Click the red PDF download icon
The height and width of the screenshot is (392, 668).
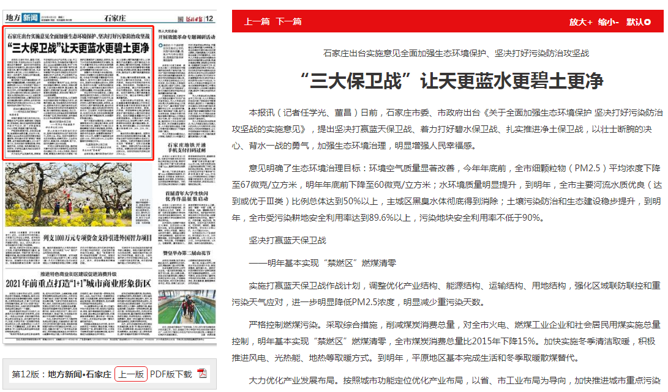202,374
